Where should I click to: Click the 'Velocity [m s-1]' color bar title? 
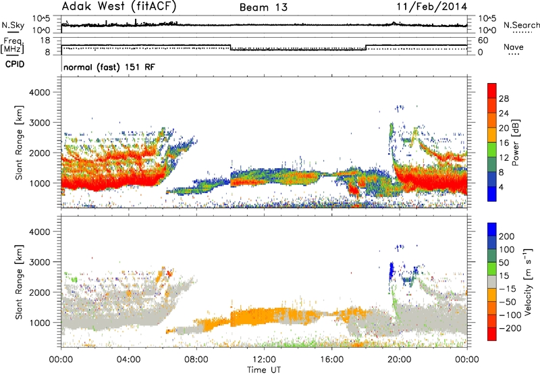[529, 282]
